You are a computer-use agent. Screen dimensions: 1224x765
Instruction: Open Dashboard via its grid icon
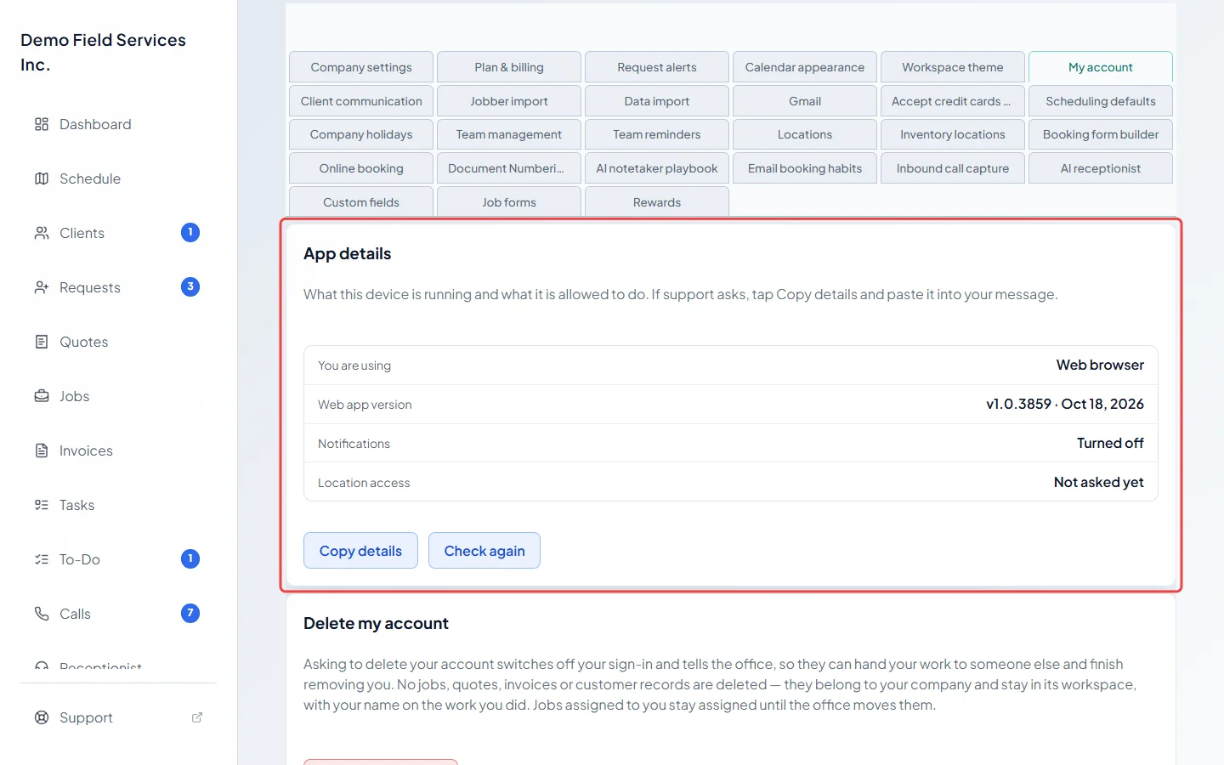pos(42,124)
